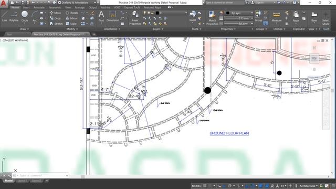336x189 pixels.
Task: Expand the Annotation panel
Action: point(112,29)
